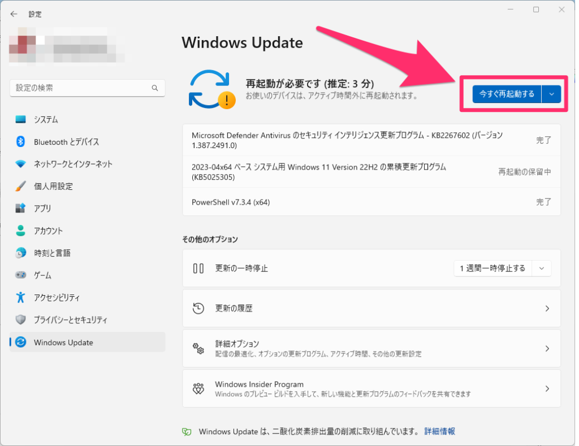
Task: Open 時刻と言語 settings category
Action: 88,253
